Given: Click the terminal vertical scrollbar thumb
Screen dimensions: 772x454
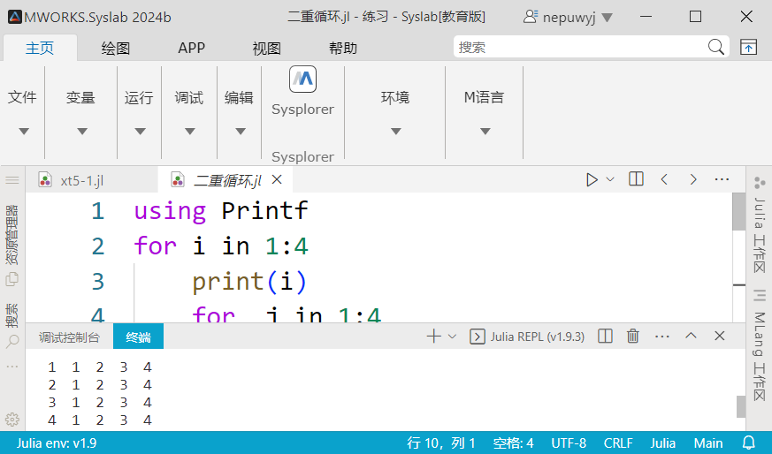Looking at the screenshot, I should click(x=740, y=406).
